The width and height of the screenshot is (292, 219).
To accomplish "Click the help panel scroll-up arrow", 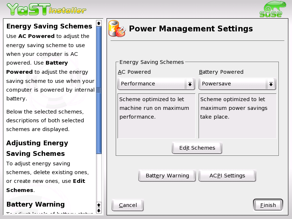I will (98, 23).
